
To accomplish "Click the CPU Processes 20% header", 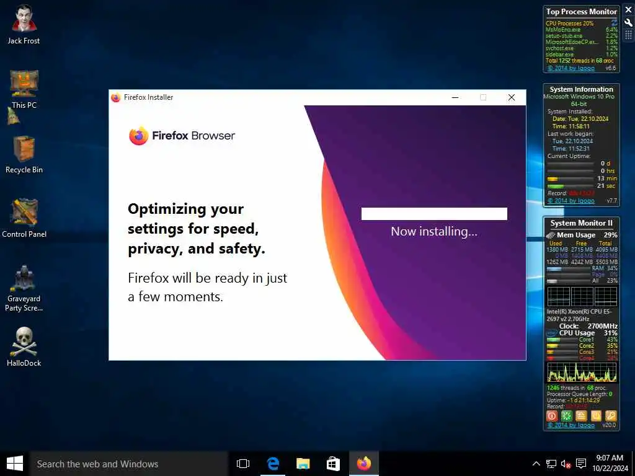I will tap(569, 24).
